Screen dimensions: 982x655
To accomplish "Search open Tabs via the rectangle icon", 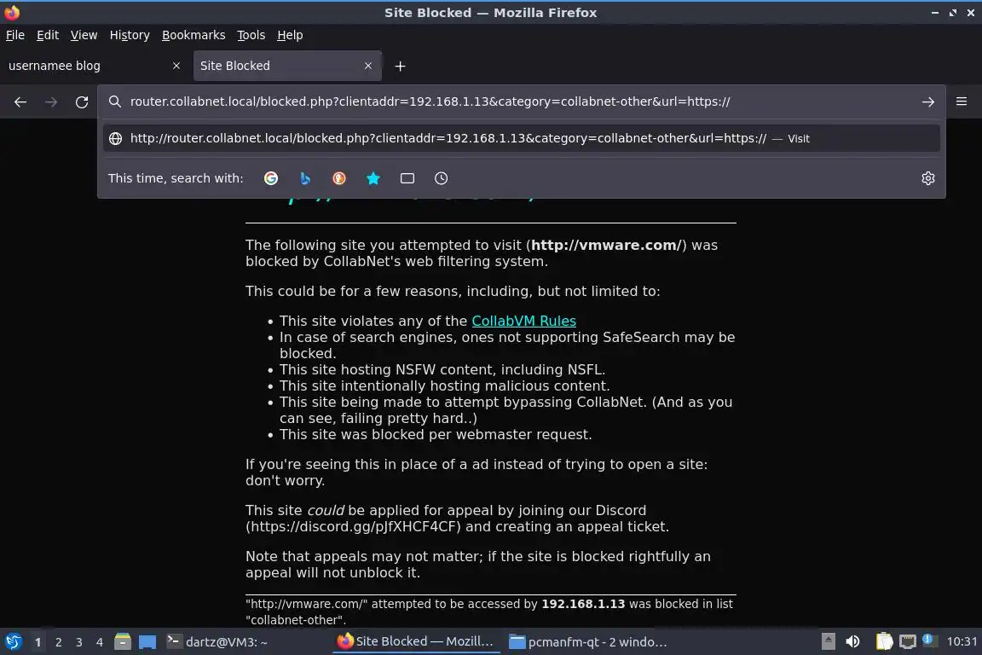I will 407,178.
